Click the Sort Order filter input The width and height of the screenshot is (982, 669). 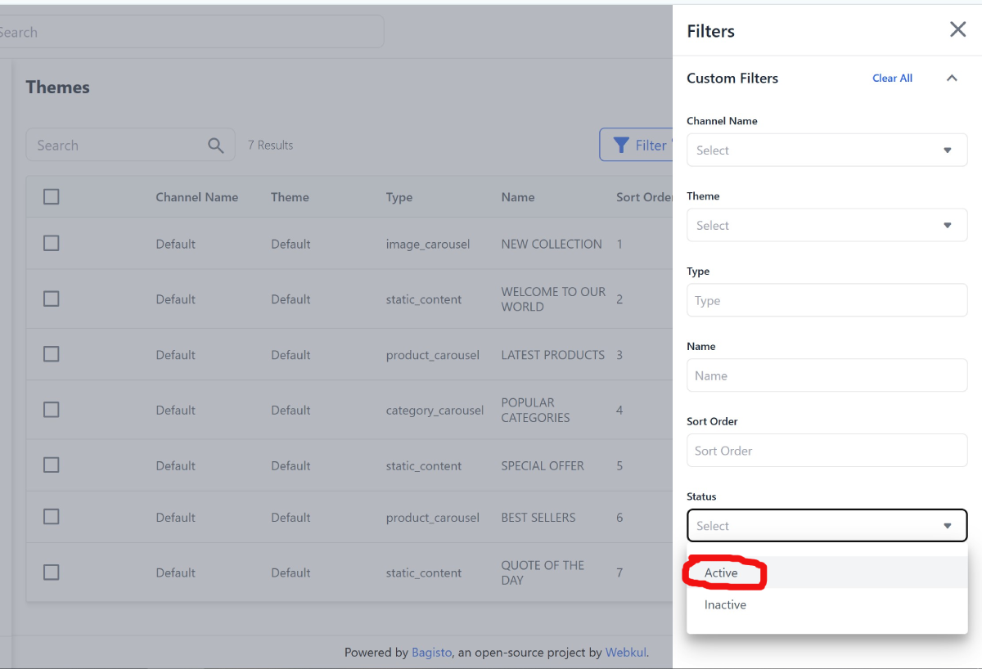click(827, 451)
